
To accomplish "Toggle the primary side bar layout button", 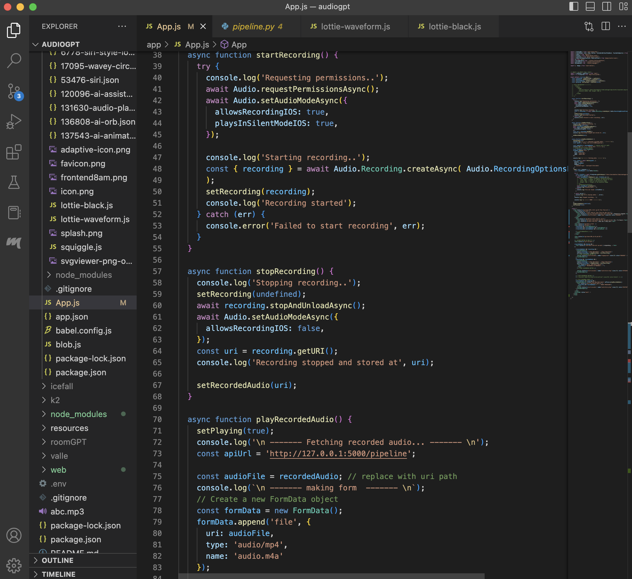I will 573,7.
